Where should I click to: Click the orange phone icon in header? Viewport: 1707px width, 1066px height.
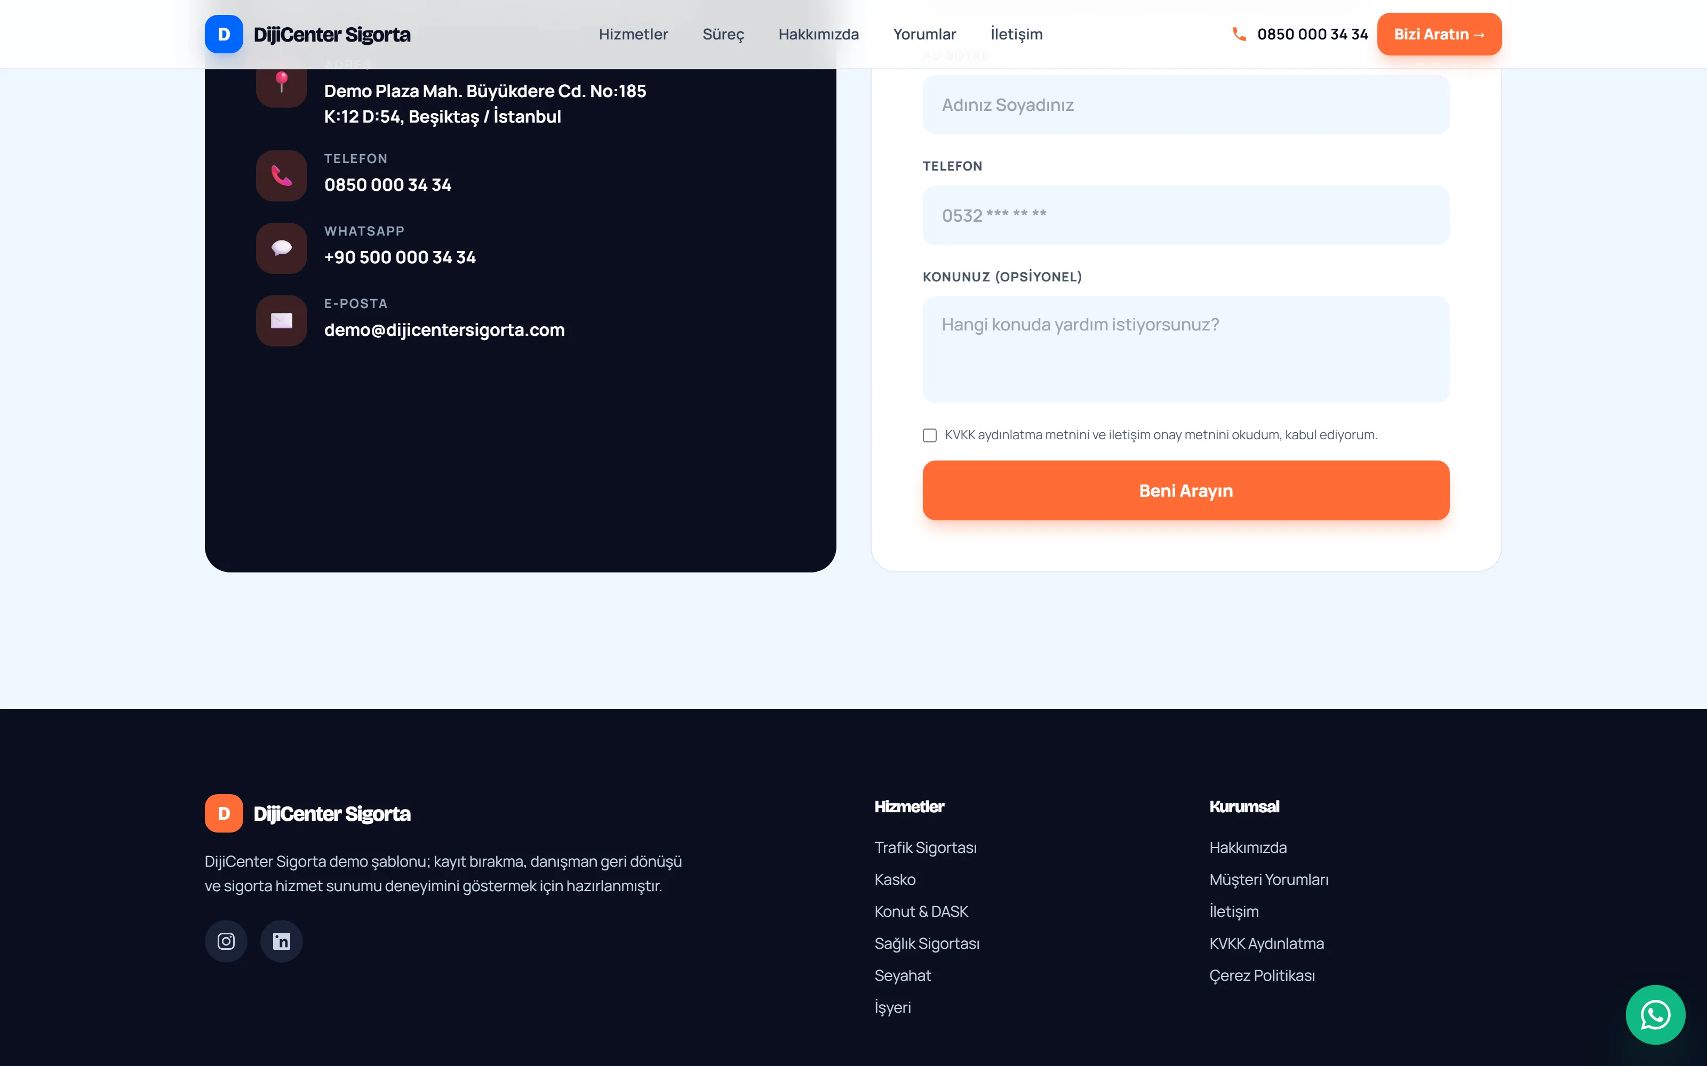pyautogui.click(x=1239, y=34)
